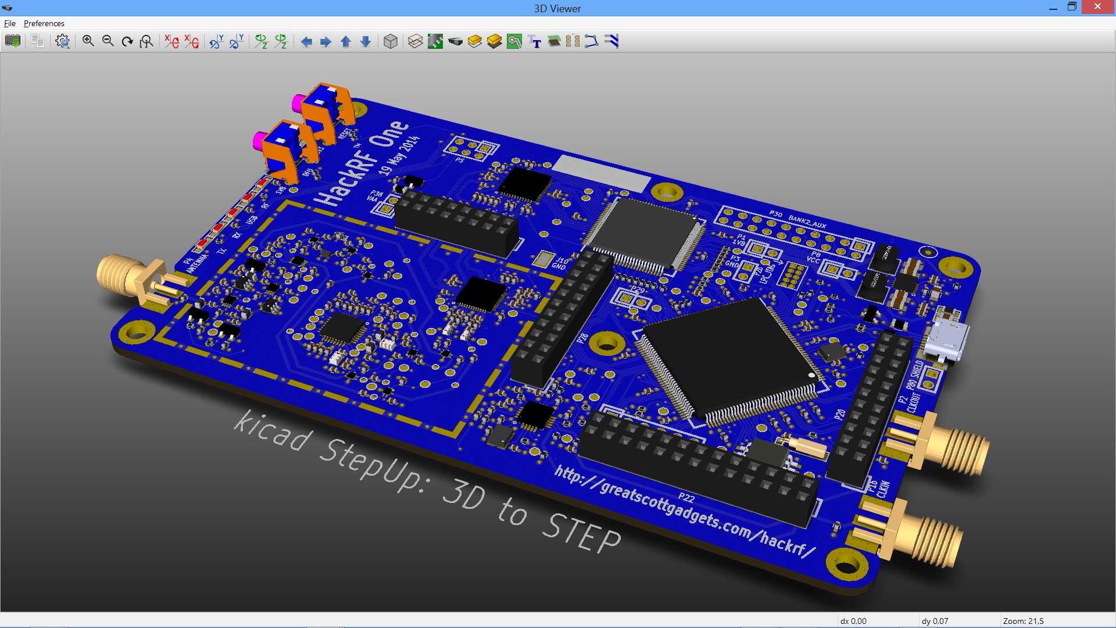This screenshot has width=1116, height=628.
Task: Open the File menu
Action: pos(10,23)
